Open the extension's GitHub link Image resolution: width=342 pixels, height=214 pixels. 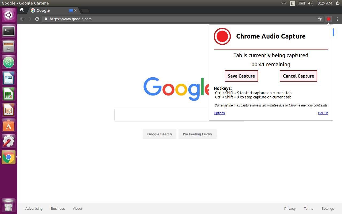tap(323, 113)
